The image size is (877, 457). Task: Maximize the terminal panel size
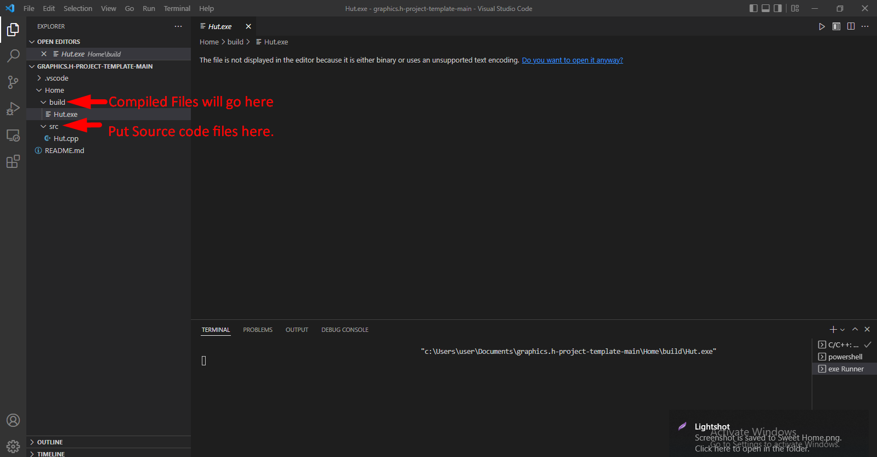855,329
